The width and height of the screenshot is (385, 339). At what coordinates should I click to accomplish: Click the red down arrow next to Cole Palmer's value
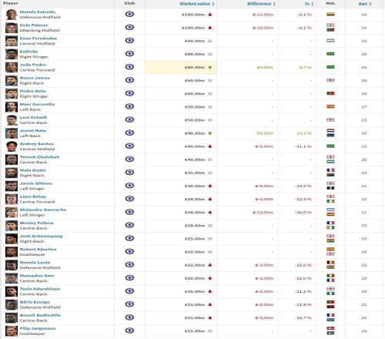210,28
